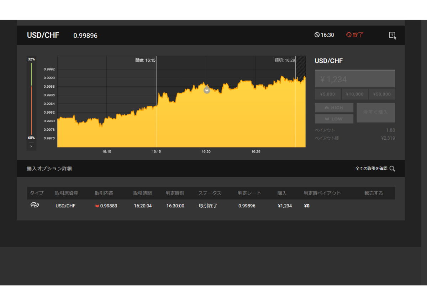Click the 0.99896 rate in header
This screenshot has height=305, width=427.
pyautogui.click(x=85, y=36)
